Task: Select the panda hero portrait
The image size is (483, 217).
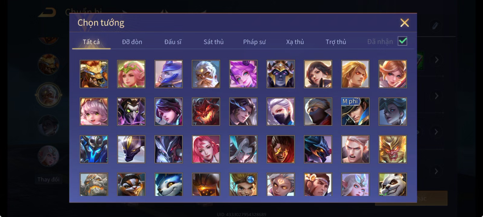Action: click(x=393, y=184)
